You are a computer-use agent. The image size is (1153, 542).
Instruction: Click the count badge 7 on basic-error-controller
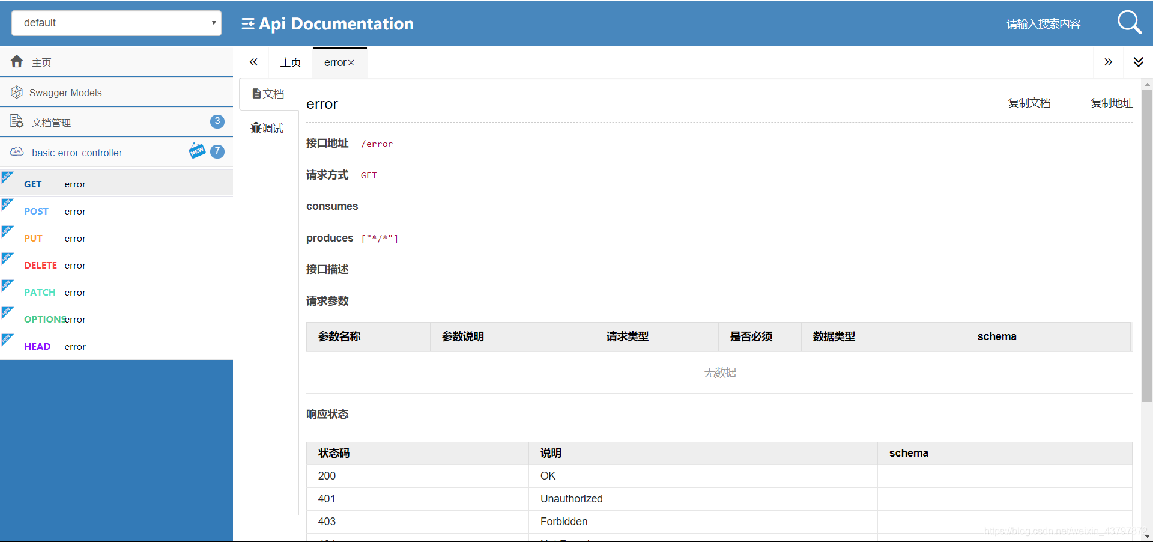pos(217,151)
